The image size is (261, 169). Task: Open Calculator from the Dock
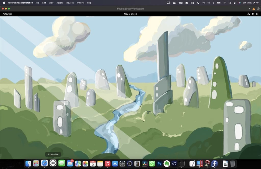click(x=137, y=163)
